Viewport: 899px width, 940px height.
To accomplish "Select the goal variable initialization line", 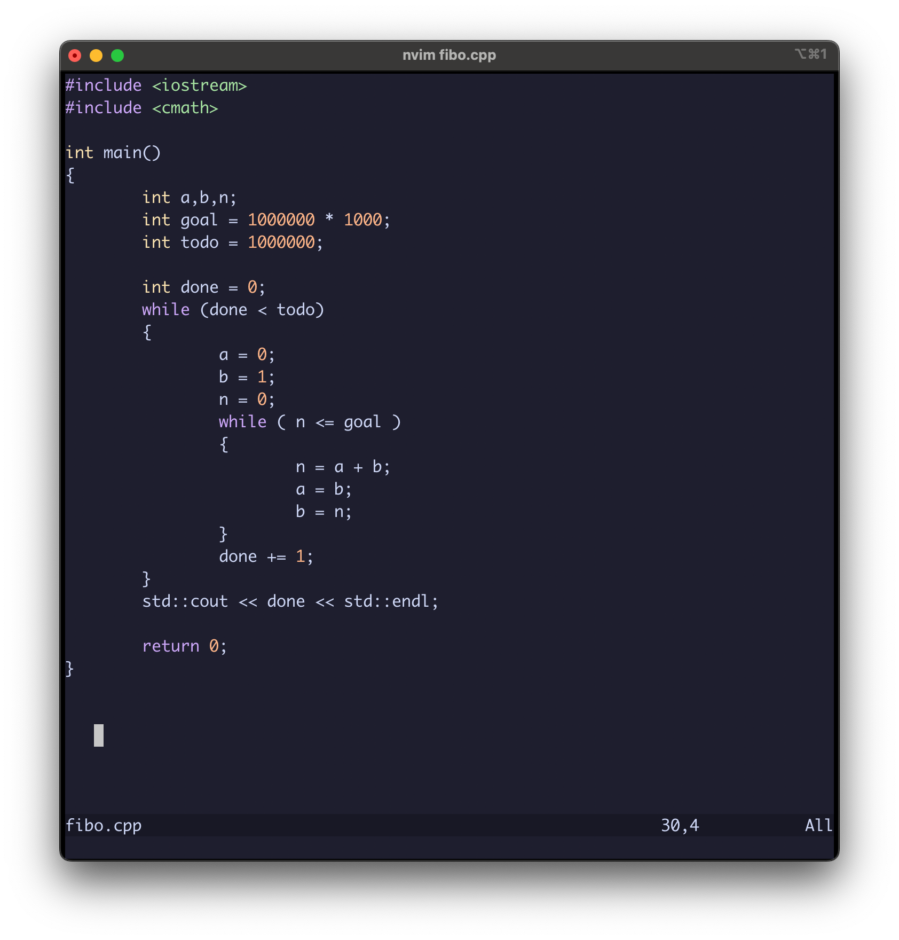I will [x=265, y=220].
